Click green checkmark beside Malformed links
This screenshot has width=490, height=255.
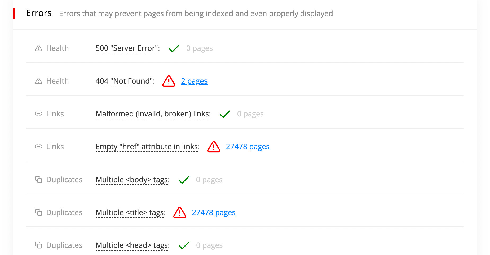coord(225,114)
